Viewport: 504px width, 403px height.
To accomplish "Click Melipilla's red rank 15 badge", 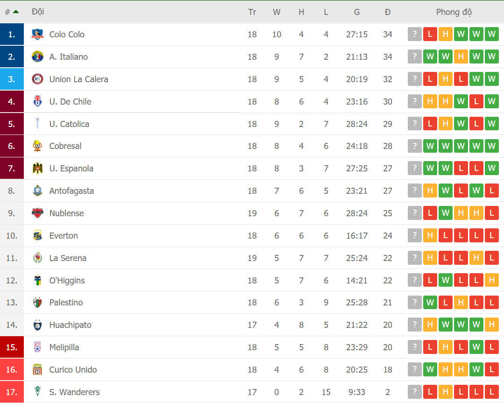I will point(12,347).
